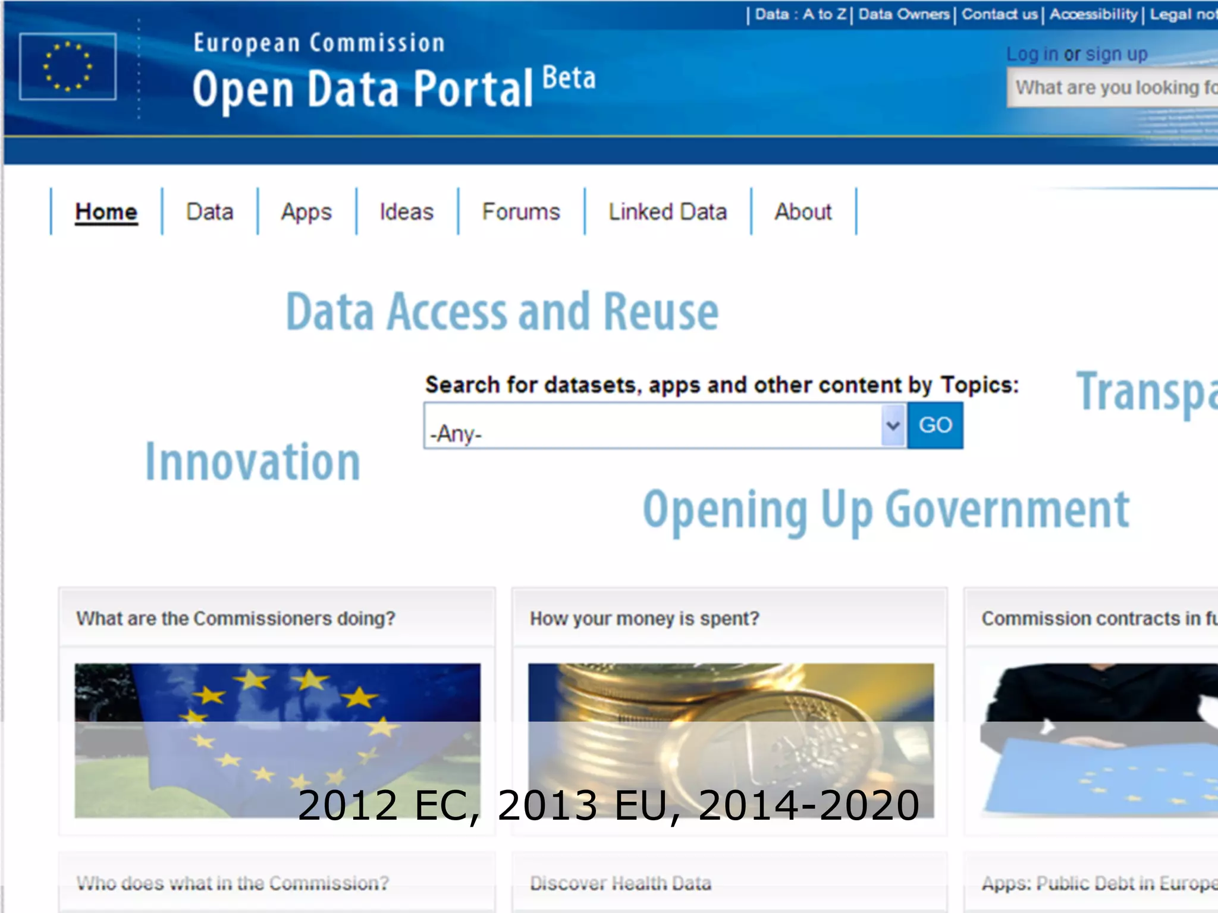Click the euro coins money thumbnail
This screenshot has width=1218, height=913.
(x=731, y=740)
